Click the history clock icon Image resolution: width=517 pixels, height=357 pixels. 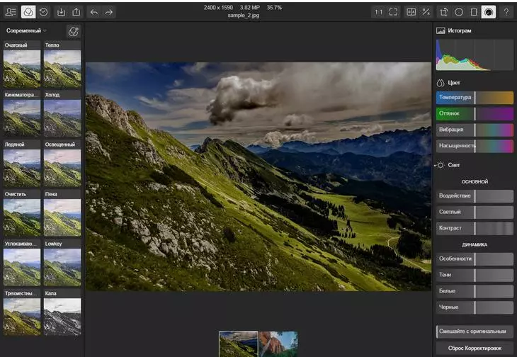click(x=44, y=12)
